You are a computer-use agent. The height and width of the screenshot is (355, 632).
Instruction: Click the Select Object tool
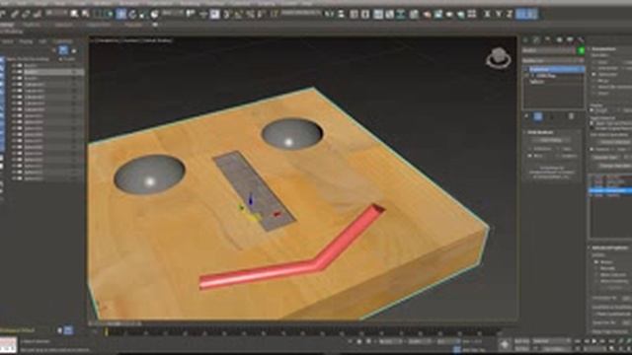click(74, 14)
